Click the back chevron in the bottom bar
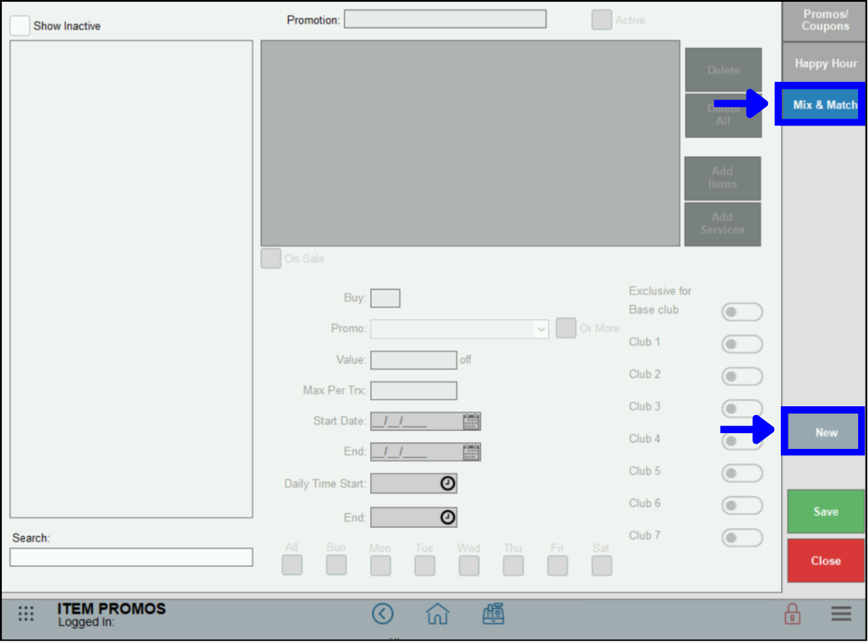Screen dimensions: 868x643 pos(383,614)
